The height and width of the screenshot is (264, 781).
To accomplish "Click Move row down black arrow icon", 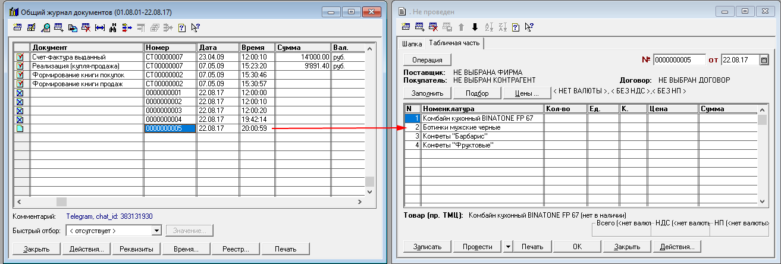I will 475,27.
